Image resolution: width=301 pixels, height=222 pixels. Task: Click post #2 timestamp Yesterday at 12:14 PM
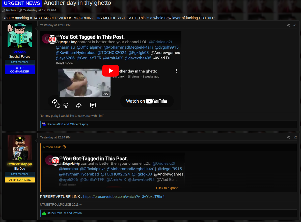[x=55, y=137]
